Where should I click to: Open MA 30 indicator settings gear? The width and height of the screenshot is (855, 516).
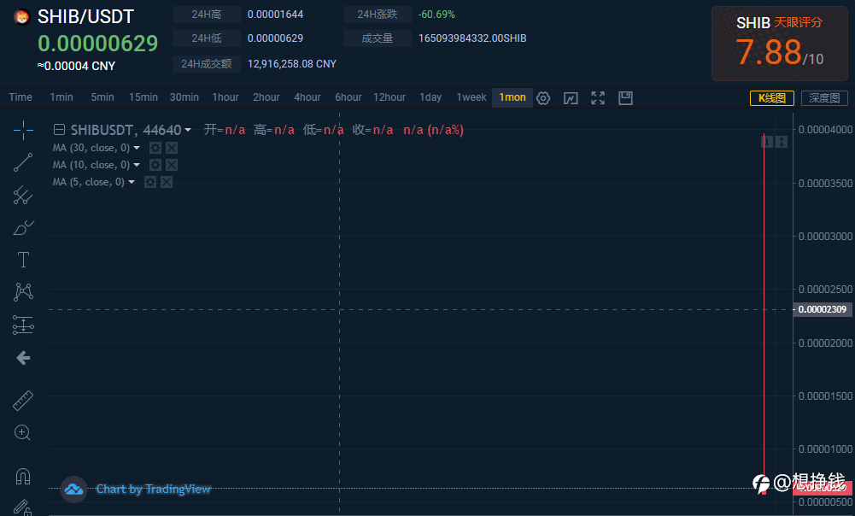coord(155,148)
